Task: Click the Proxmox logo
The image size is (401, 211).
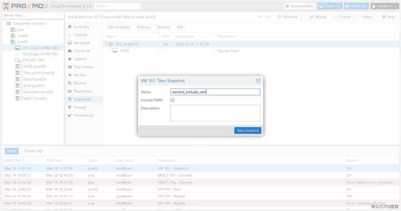Action: [26, 6]
